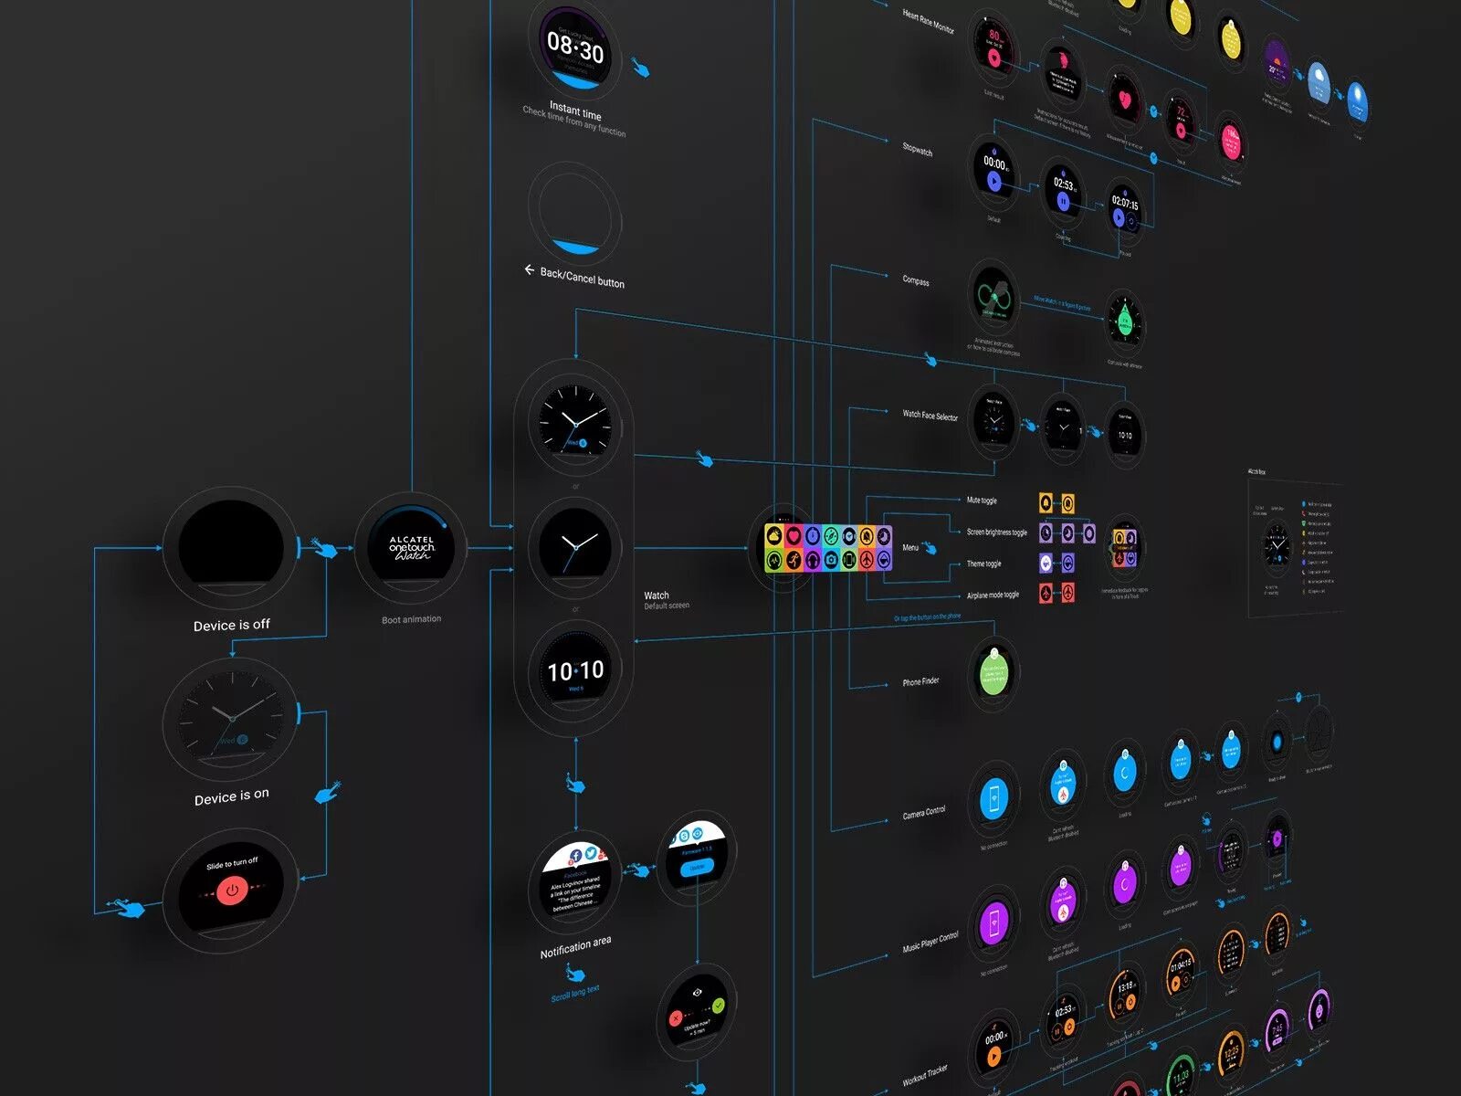Click the Camera Control label
This screenshot has width=1461, height=1096.
(x=924, y=812)
